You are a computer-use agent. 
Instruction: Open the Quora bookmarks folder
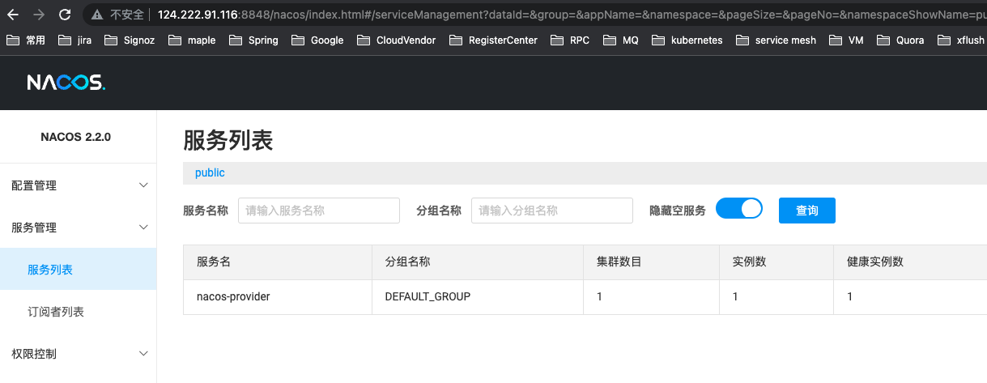tap(900, 40)
